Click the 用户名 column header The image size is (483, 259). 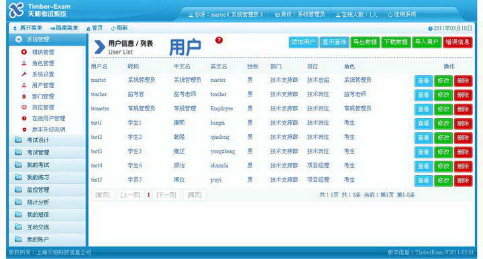point(99,66)
